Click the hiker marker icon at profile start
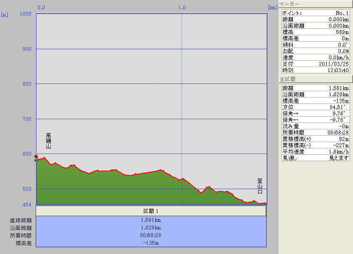The image size is (353, 254). click(x=36, y=157)
